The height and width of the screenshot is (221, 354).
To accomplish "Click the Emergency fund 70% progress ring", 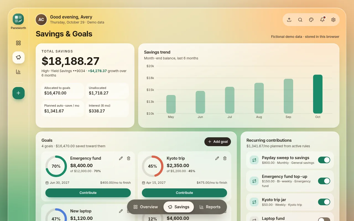I will (56, 166).
